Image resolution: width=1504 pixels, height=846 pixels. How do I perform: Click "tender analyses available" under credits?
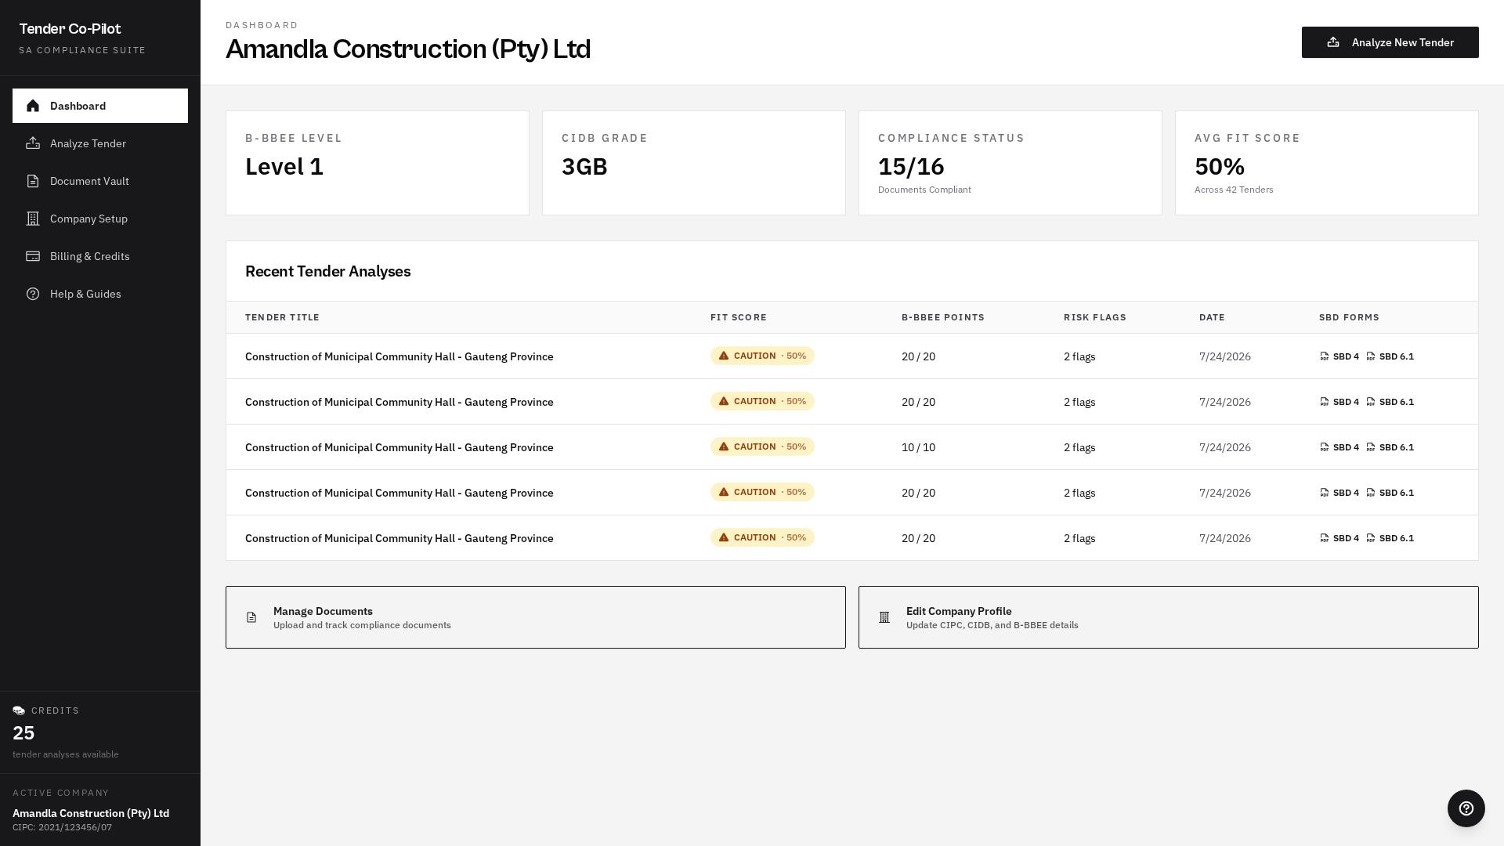click(x=66, y=754)
